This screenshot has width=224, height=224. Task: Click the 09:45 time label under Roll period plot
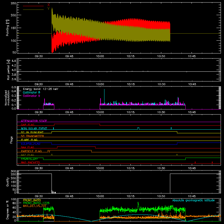[69, 84]
